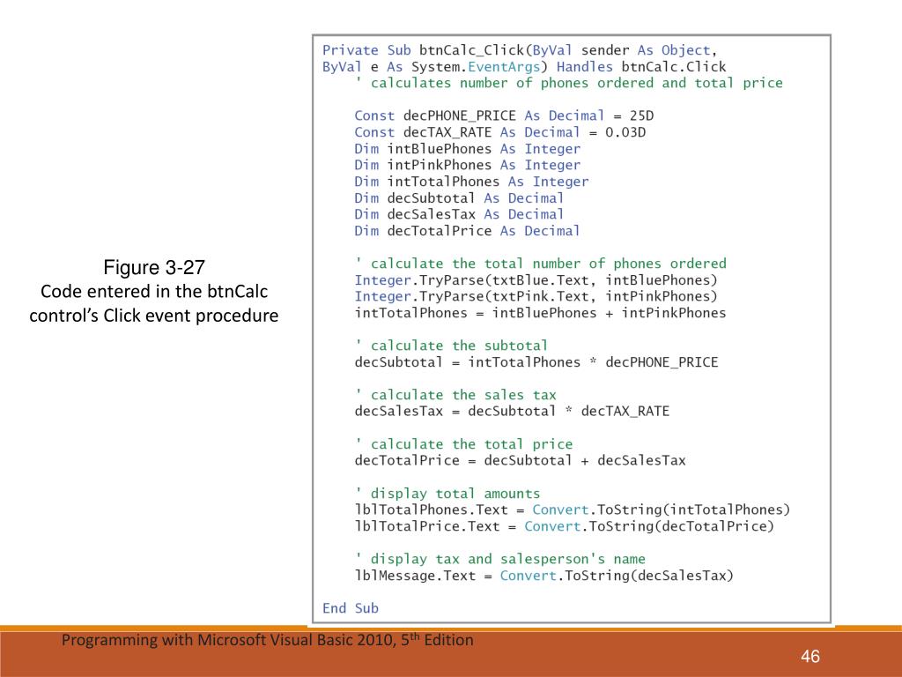902x677 pixels.
Task: Click 'Const decPHONE_PRICE As Decimal = 25D' line
Action: (x=504, y=115)
